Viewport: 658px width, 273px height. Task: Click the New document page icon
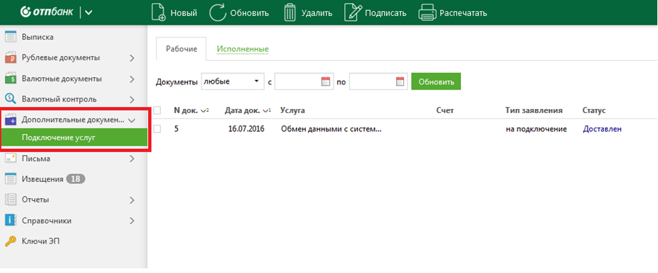pyautogui.click(x=159, y=13)
